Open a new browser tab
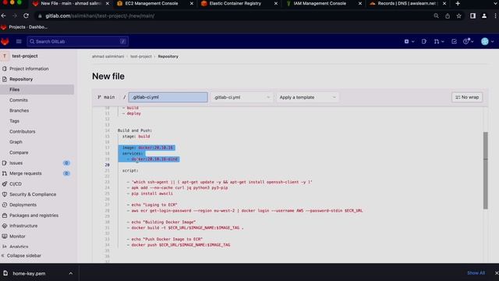This screenshot has width=499, height=281. point(458,3)
